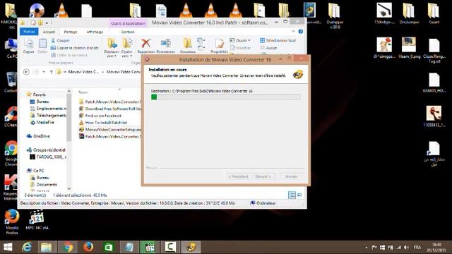Open Firefox from taskbar

88,247
